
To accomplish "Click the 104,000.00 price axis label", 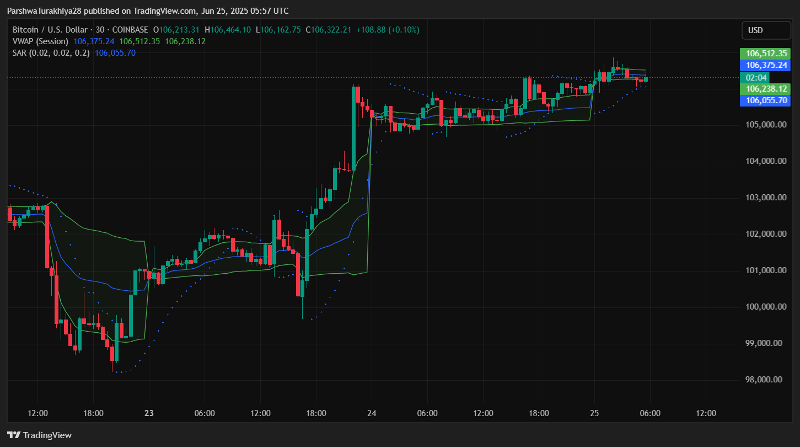I will [x=766, y=161].
